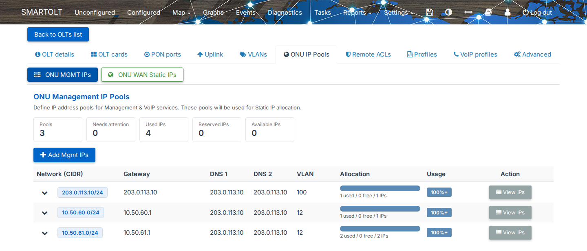Click the Pools summary card

point(58,130)
